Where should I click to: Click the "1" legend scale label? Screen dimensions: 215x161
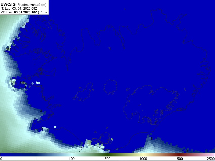coord(36,159)
